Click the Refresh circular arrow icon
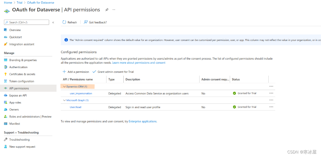 pyautogui.click(x=64, y=22)
